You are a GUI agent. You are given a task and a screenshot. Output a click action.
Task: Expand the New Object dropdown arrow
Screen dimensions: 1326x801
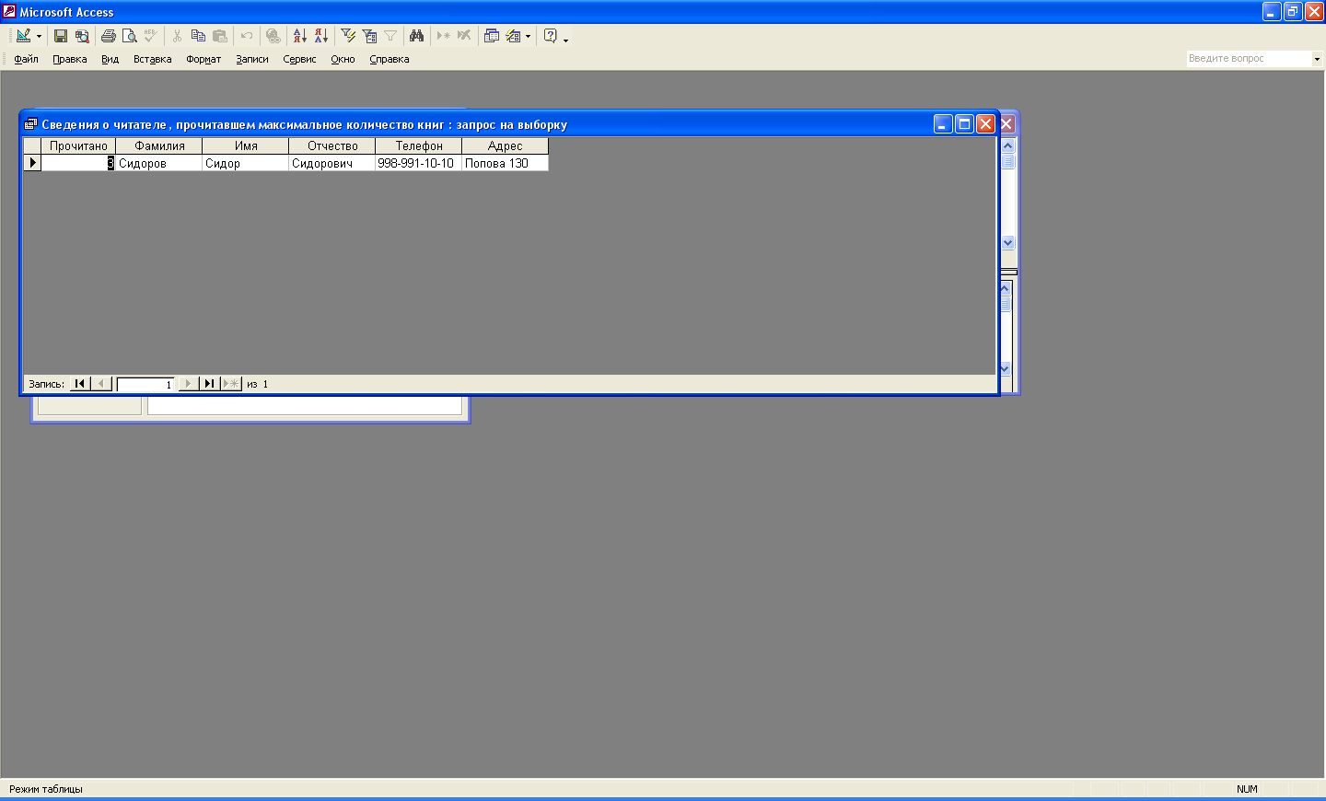528,37
